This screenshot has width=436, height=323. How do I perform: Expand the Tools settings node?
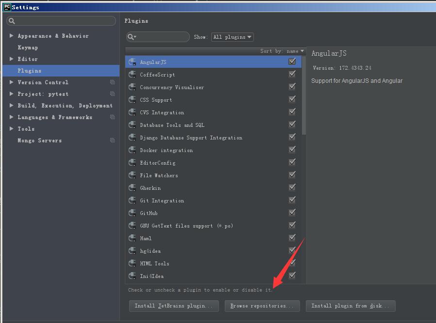pyautogui.click(x=11, y=129)
